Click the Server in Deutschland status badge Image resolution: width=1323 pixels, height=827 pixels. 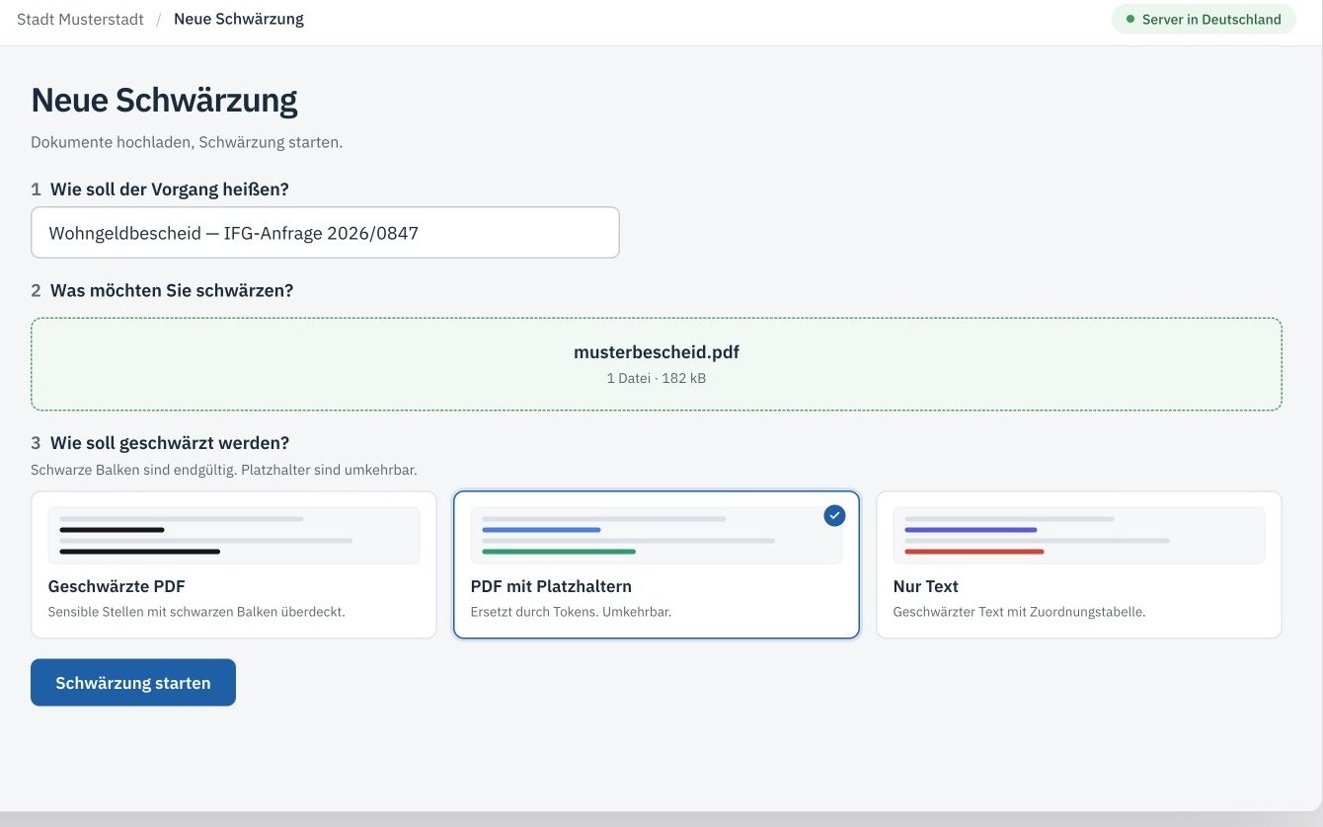(1204, 19)
